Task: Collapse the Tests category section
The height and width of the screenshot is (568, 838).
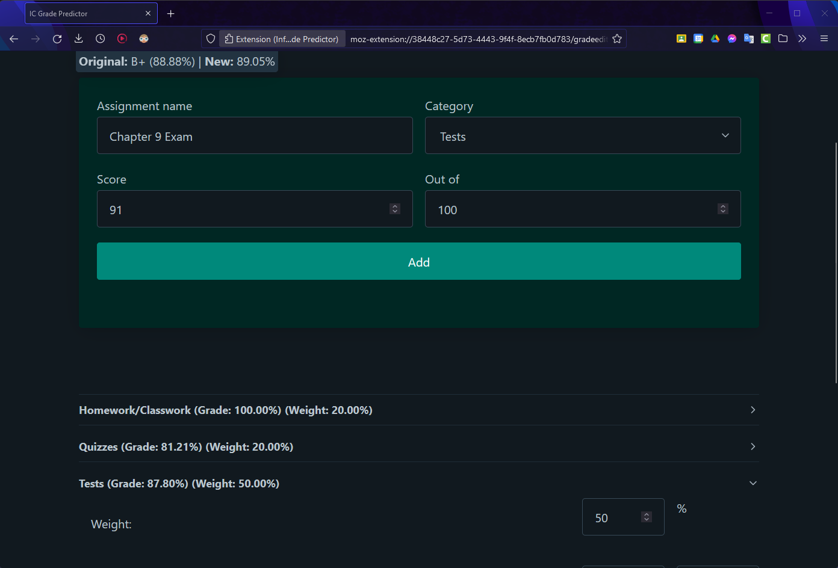Action: [x=753, y=483]
